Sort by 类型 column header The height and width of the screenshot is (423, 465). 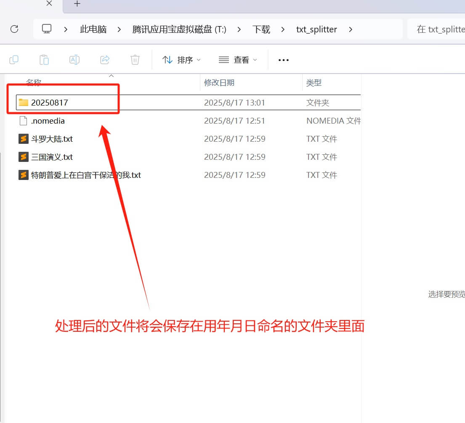point(314,83)
